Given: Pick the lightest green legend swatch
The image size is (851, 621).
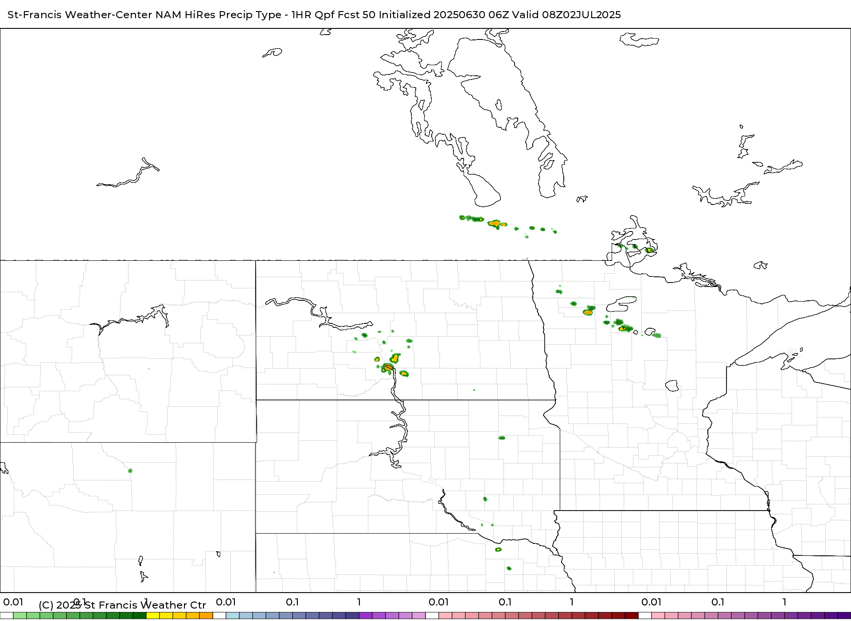Looking at the screenshot, I should (x=20, y=616).
